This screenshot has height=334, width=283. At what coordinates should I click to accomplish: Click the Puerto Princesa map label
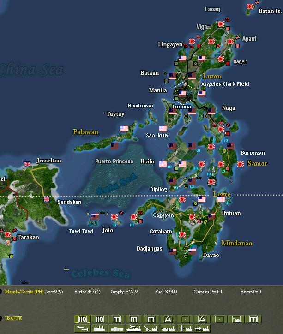point(114,161)
